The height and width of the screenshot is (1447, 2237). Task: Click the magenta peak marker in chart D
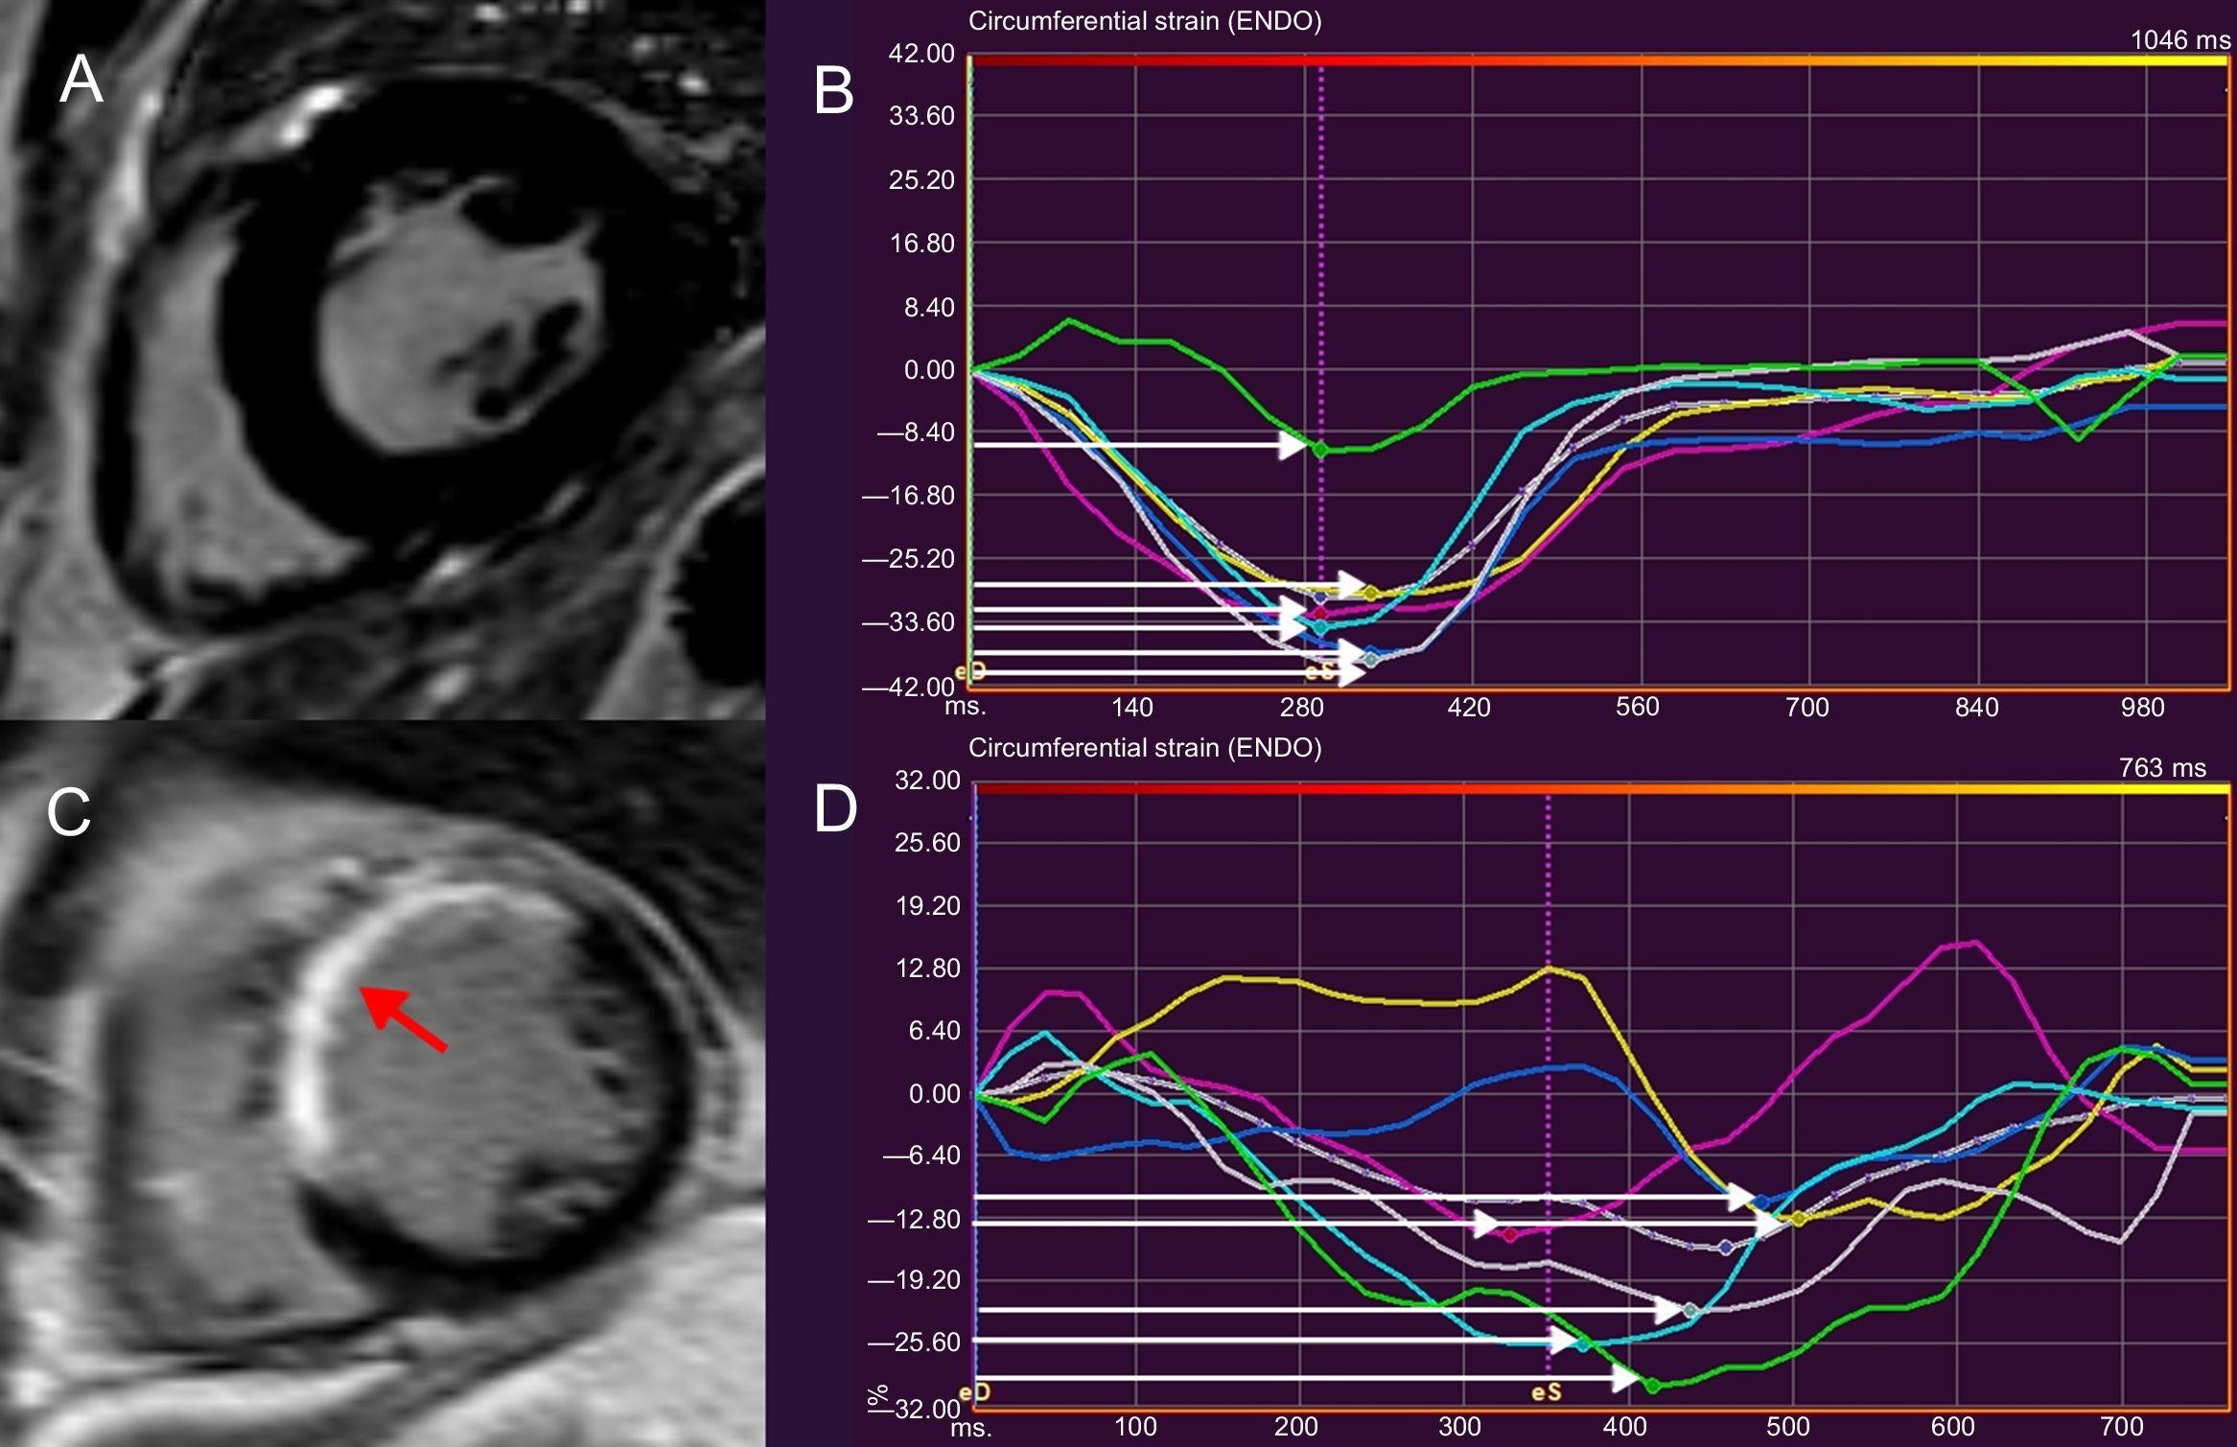click(1510, 1234)
